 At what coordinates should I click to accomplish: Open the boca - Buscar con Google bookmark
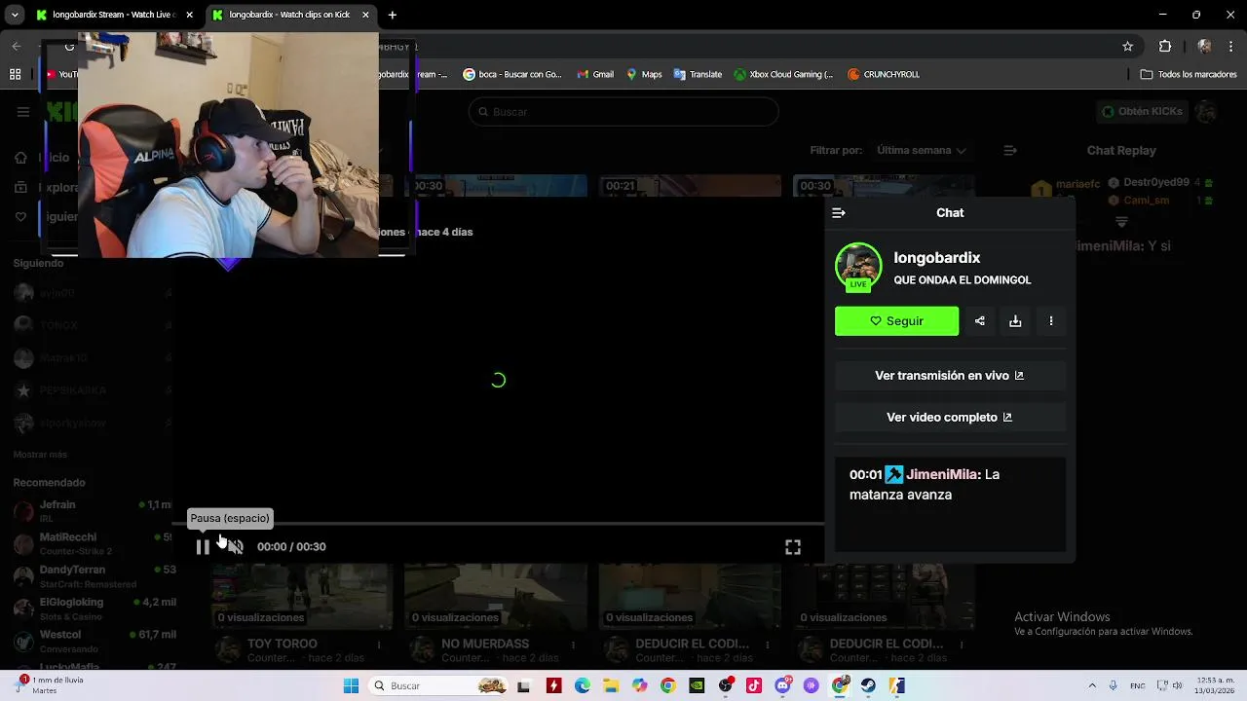(512, 74)
